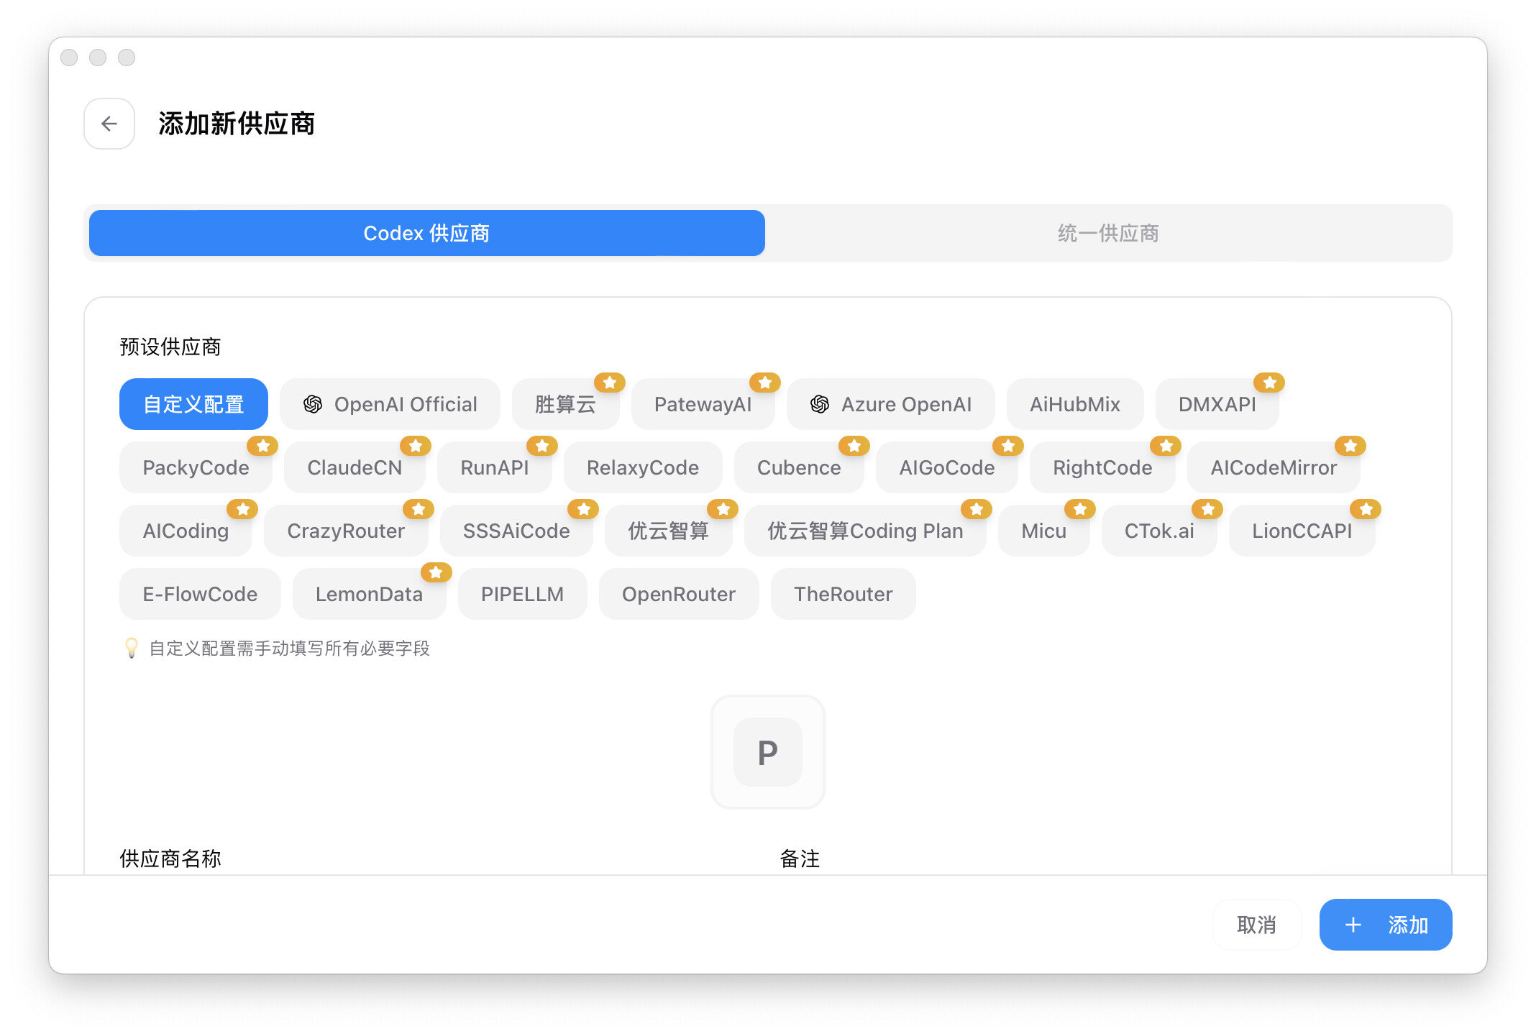This screenshot has height=1034, width=1536.
Task: Click the OpenAI logo in Azure OpenAI
Action: pos(820,404)
